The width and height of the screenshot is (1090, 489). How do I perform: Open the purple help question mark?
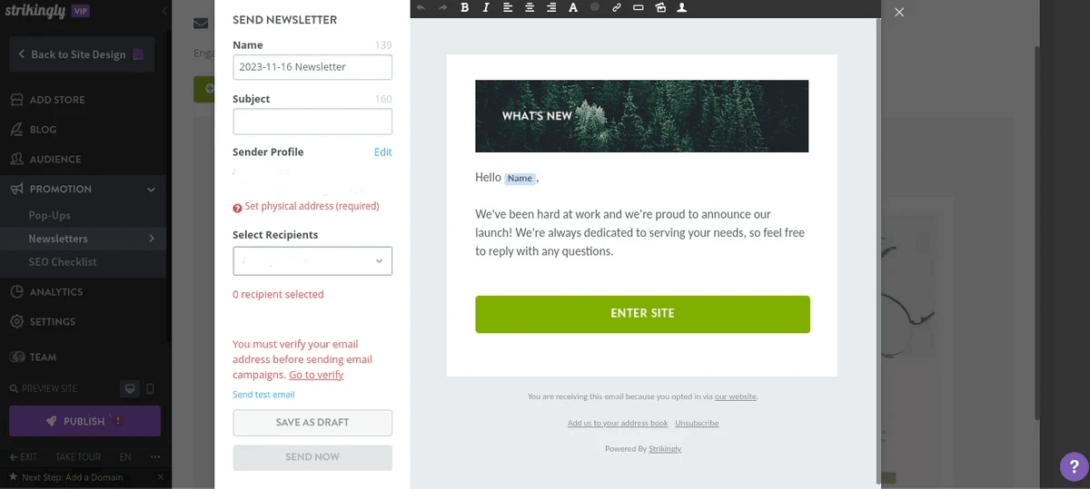1075,467
